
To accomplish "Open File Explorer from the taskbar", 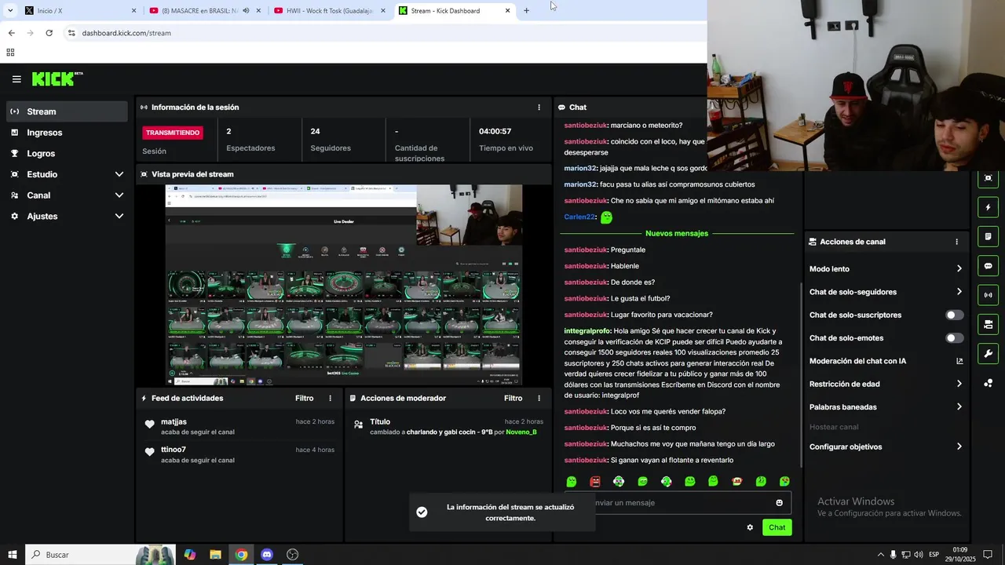I will (215, 555).
